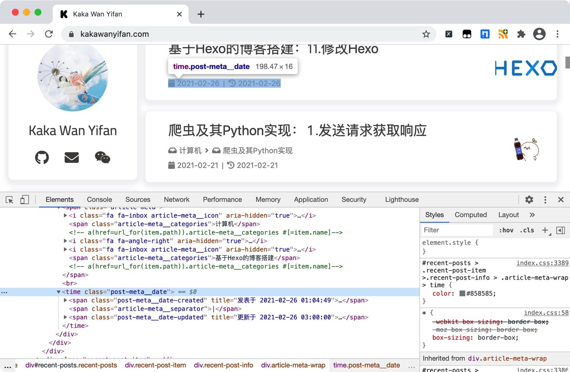Bookmark this page with the star icon
570x372 pixels.
point(426,34)
